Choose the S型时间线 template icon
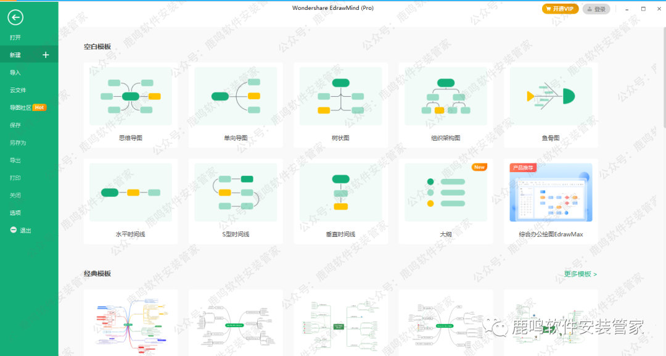The width and height of the screenshot is (666, 356). tap(236, 192)
